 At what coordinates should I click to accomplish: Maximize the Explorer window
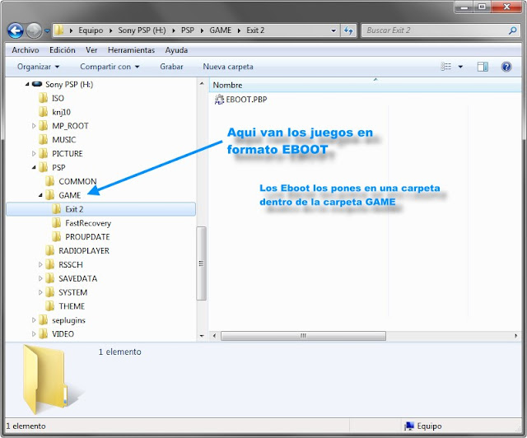tap(482, 7)
